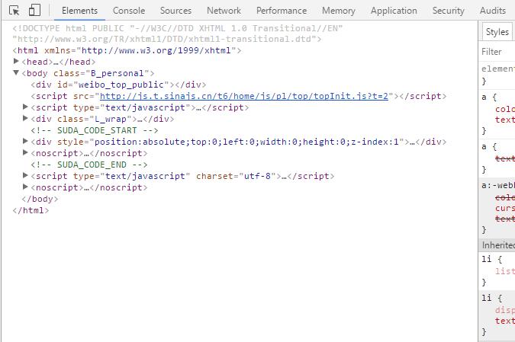Select the Styles pane tab
This screenshot has height=342, width=515.
pos(497,32)
